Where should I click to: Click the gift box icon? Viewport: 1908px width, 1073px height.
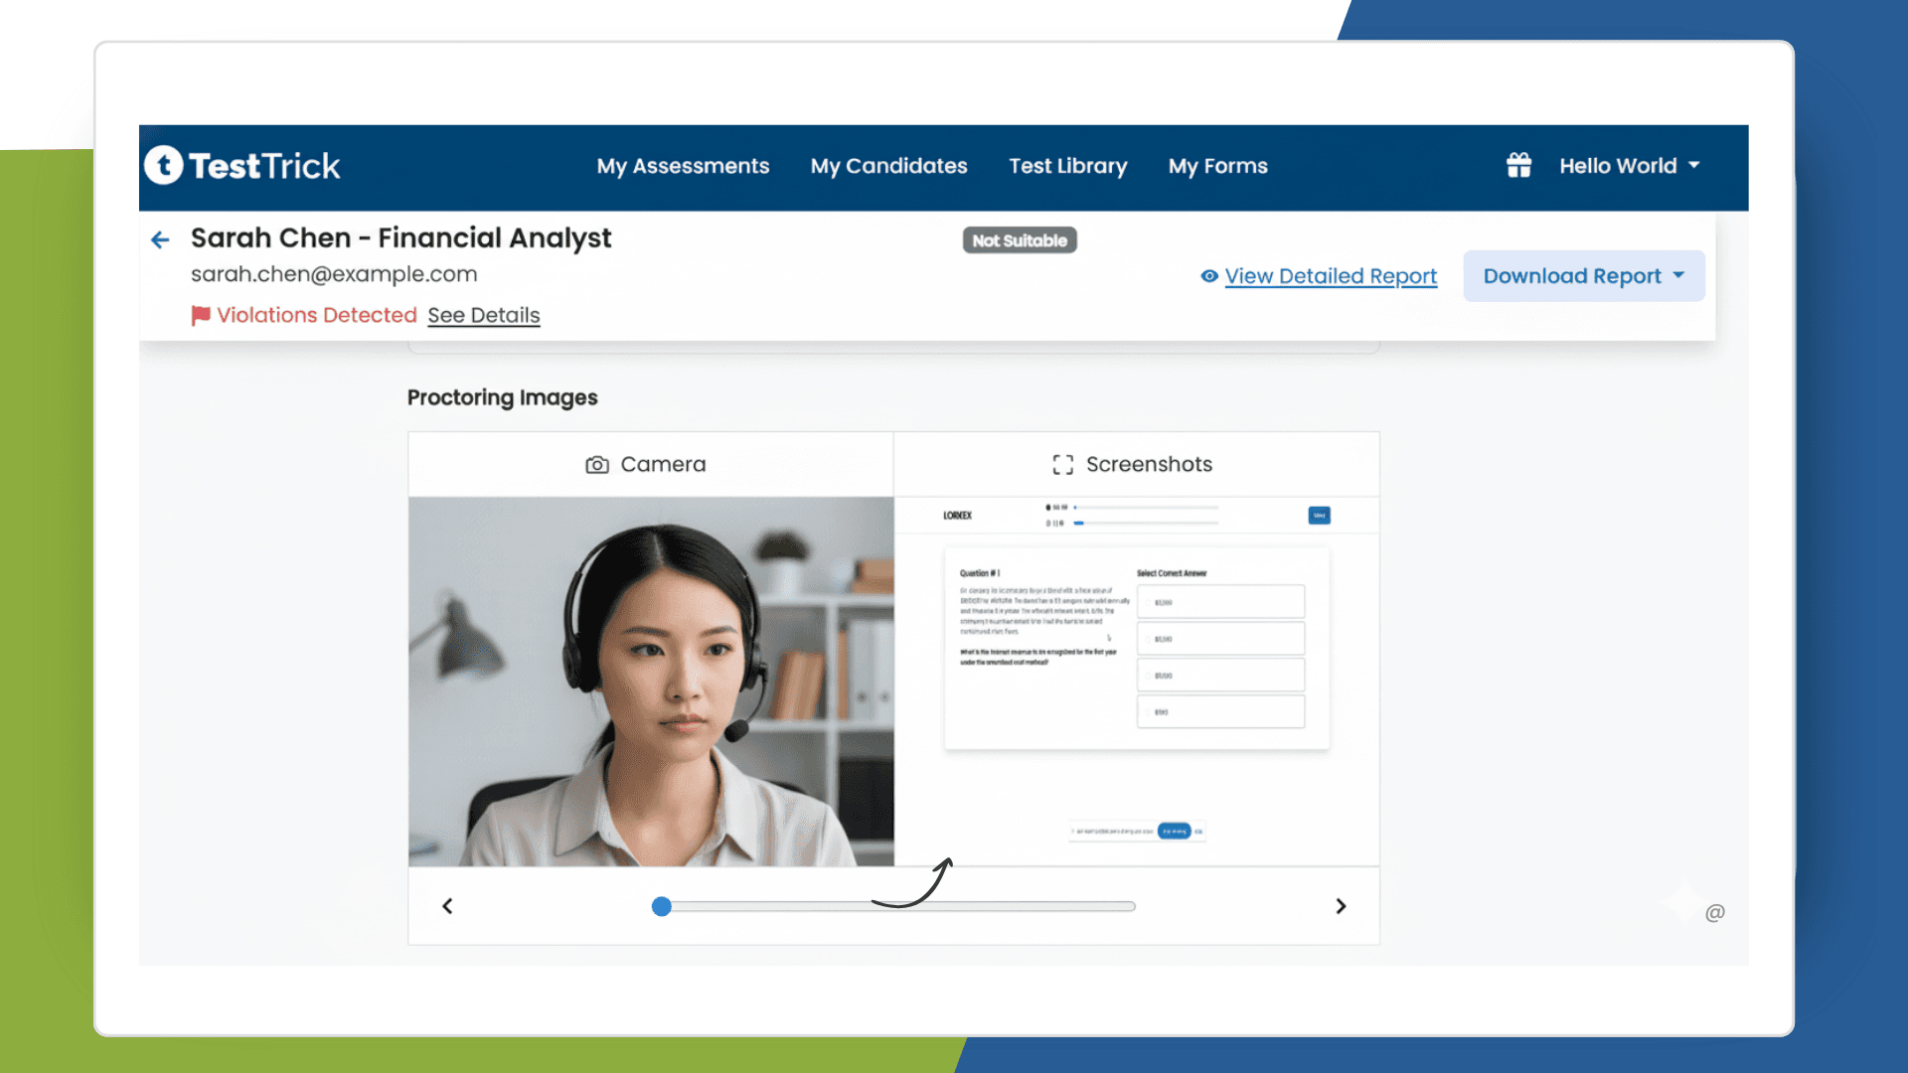[1518, 165]
